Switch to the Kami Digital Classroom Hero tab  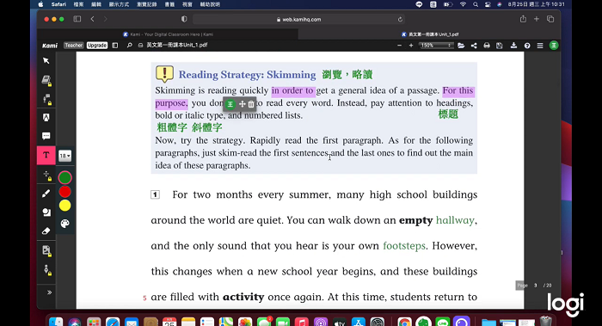coord(168,34)
